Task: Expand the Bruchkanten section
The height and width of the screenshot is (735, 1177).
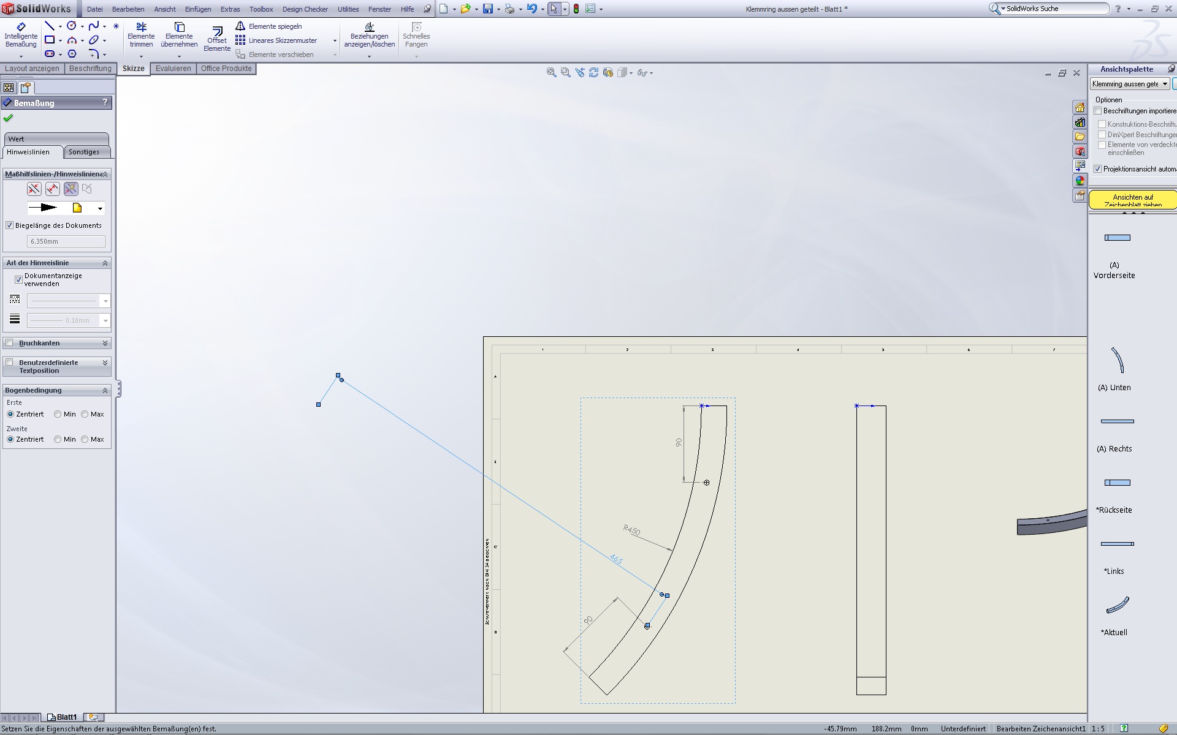Action: 105,343
